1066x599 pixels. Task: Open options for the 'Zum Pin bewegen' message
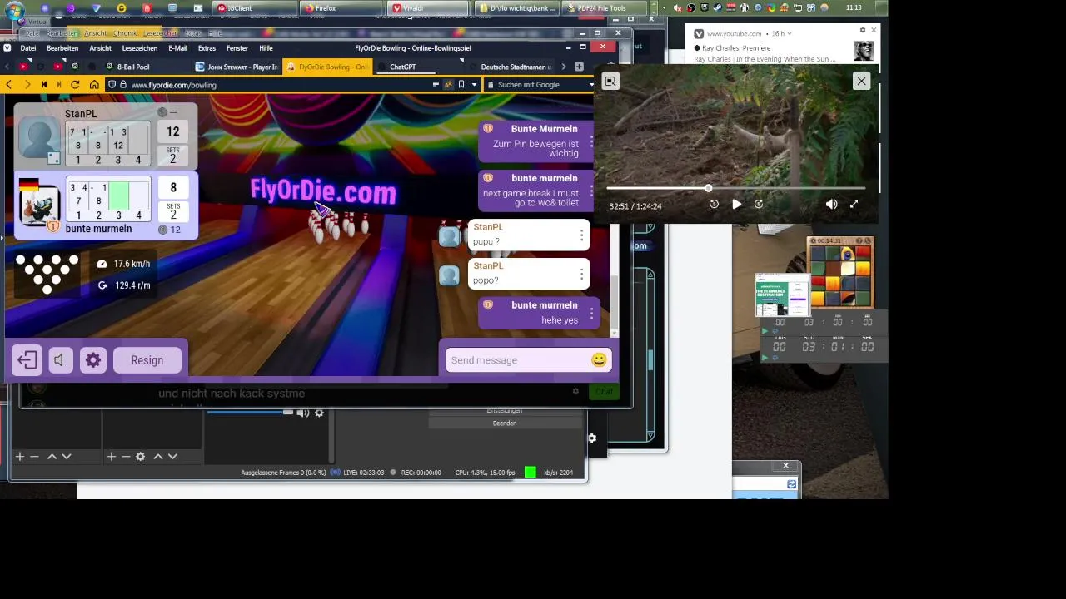591,143
